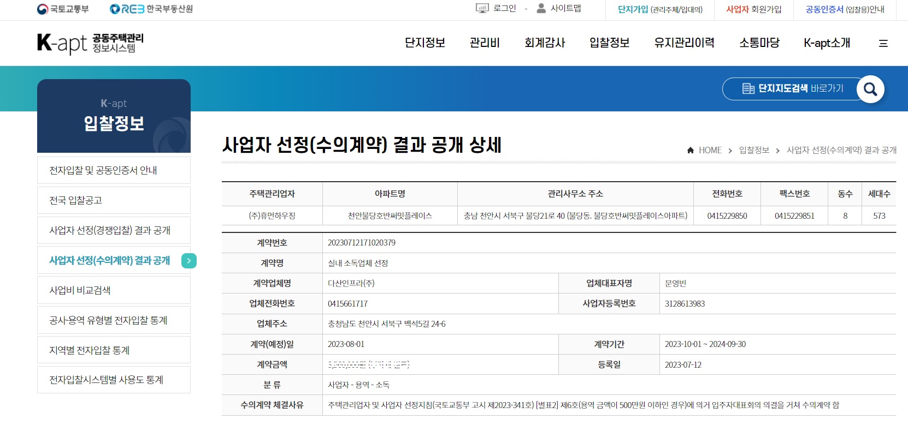Click arrow beside 사업자 선정(수의계약) 결과 공개
The image size is (908, 425).
coord(188,261)
